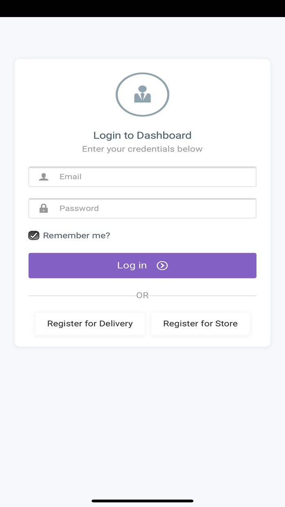Click the businessman avatar icon
Image resolution: width=285 pixels, height=507 pixels.
coord(142,95)
